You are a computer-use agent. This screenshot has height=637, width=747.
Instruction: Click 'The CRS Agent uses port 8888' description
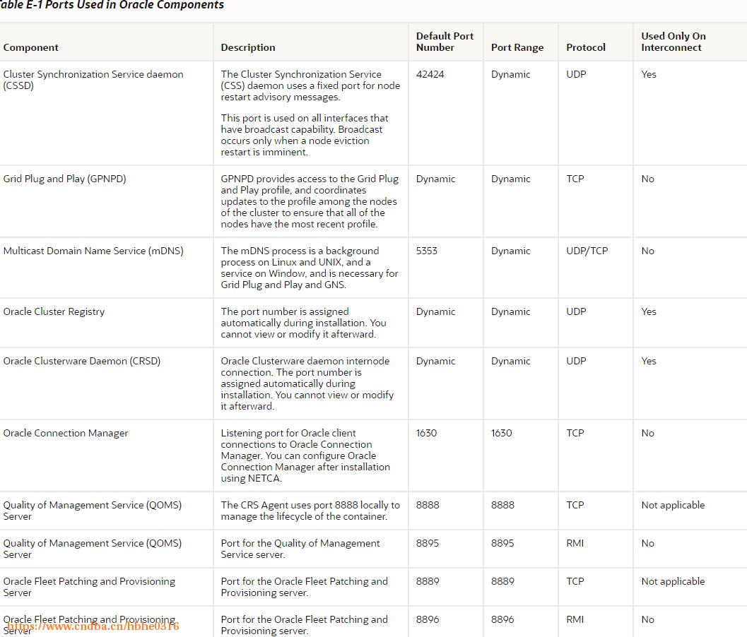click(x=310, y=511)
